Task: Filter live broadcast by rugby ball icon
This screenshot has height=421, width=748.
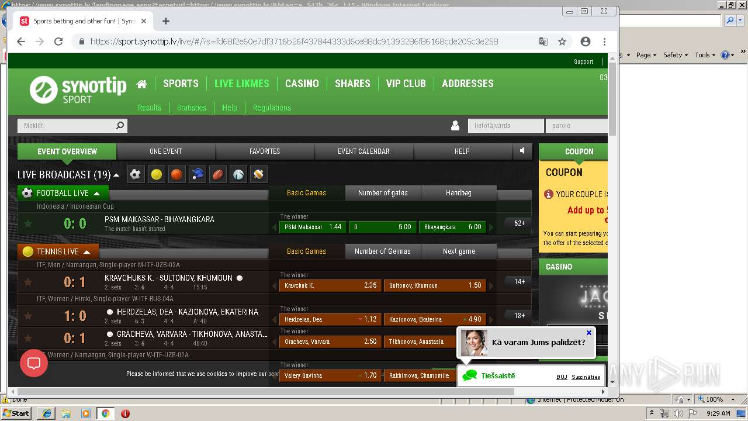Action: pyautogui.click(x=218, y=174)
